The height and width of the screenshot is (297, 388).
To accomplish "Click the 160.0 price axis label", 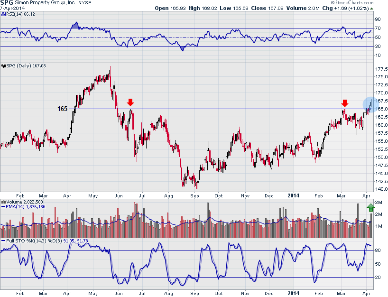I will (x=381, y=125).
